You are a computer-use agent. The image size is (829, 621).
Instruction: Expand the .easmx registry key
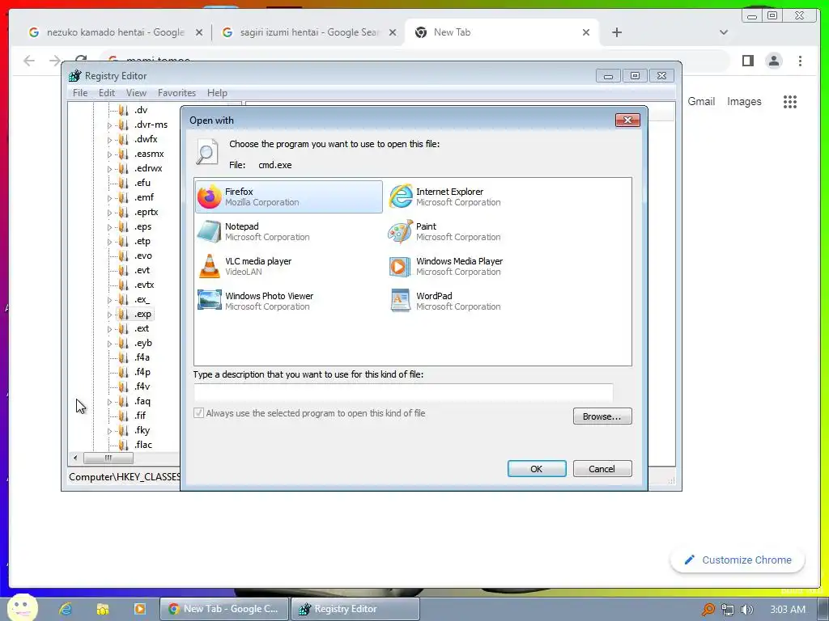click(x=109, y=154)
